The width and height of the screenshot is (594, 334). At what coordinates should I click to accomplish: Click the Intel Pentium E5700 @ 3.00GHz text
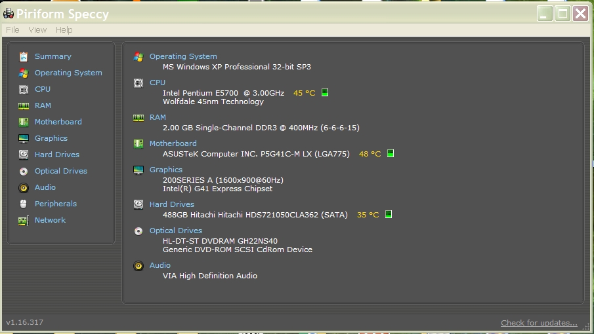click(224, 93)
